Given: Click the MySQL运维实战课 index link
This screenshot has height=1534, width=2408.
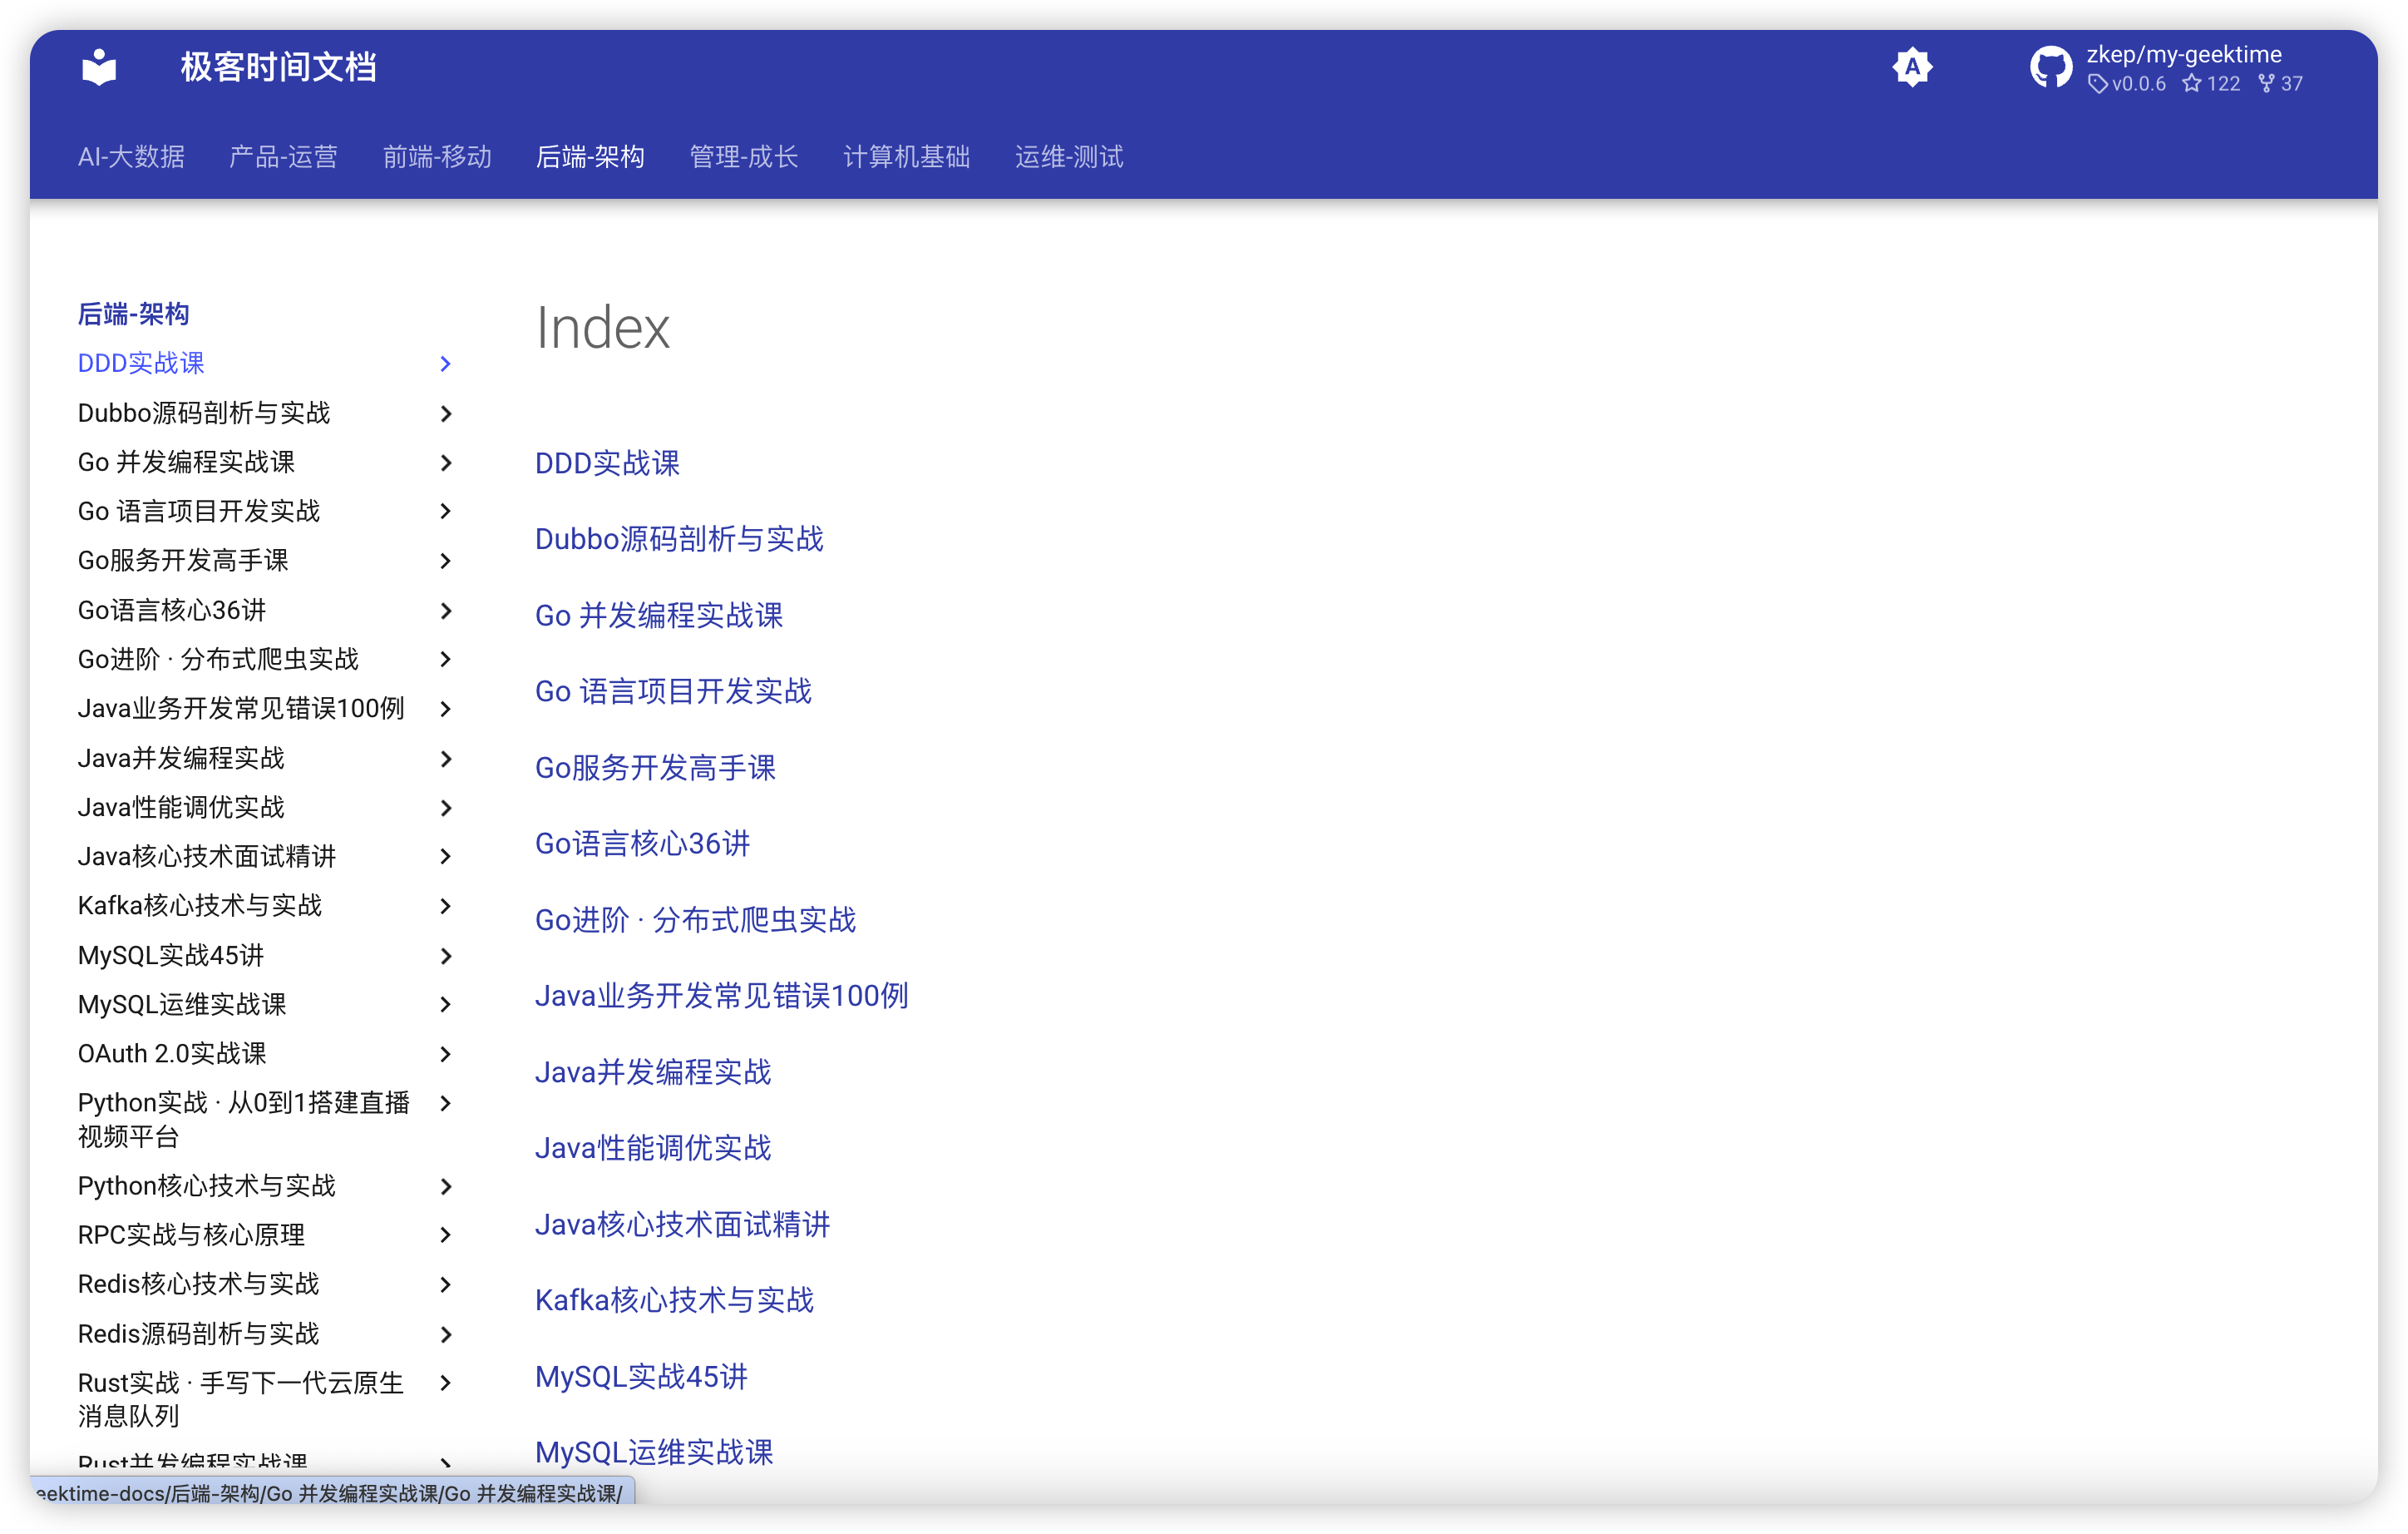Looking at the screenshot, I should tap(654, 1452).
